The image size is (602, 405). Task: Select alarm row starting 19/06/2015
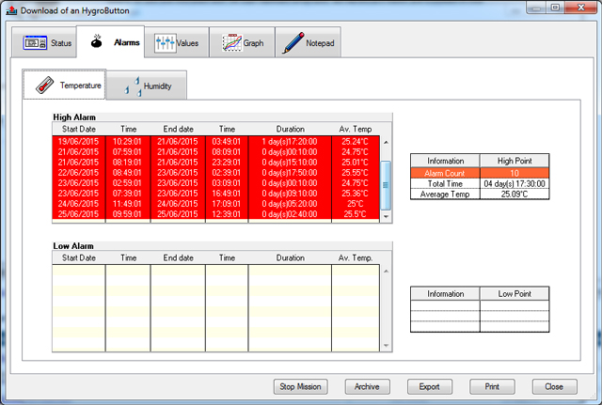[x=215, y=142]
